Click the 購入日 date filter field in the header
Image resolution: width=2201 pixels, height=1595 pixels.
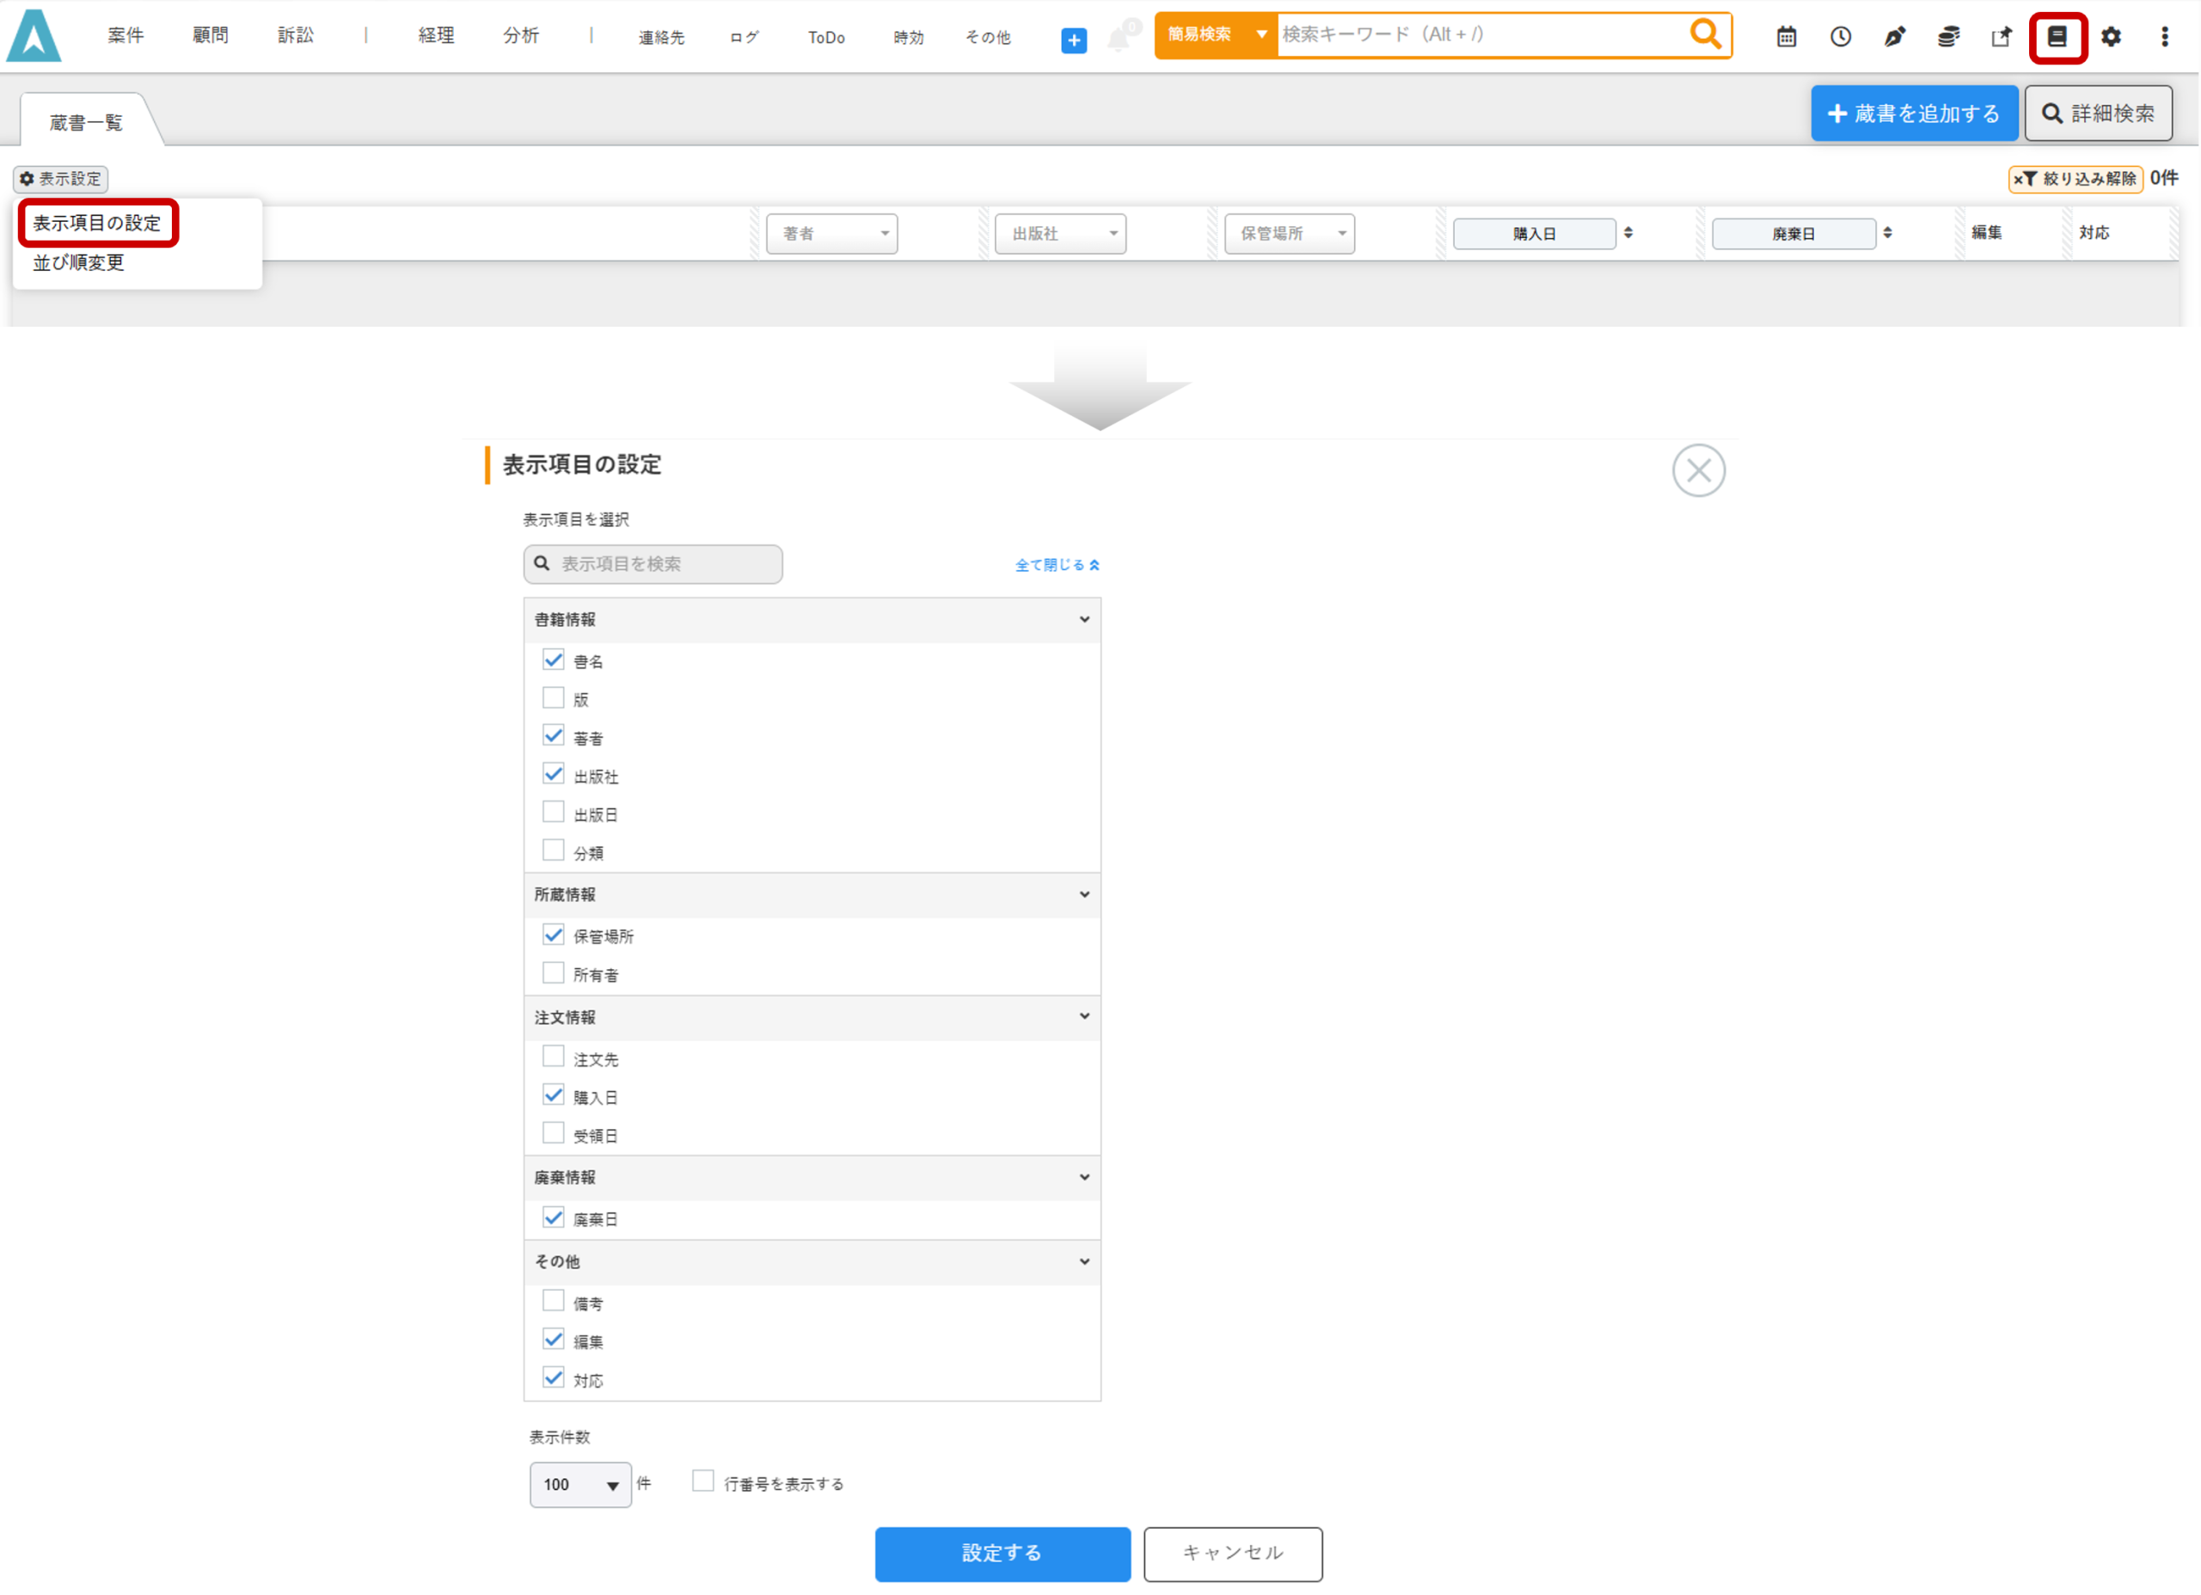pos(1536,234)
